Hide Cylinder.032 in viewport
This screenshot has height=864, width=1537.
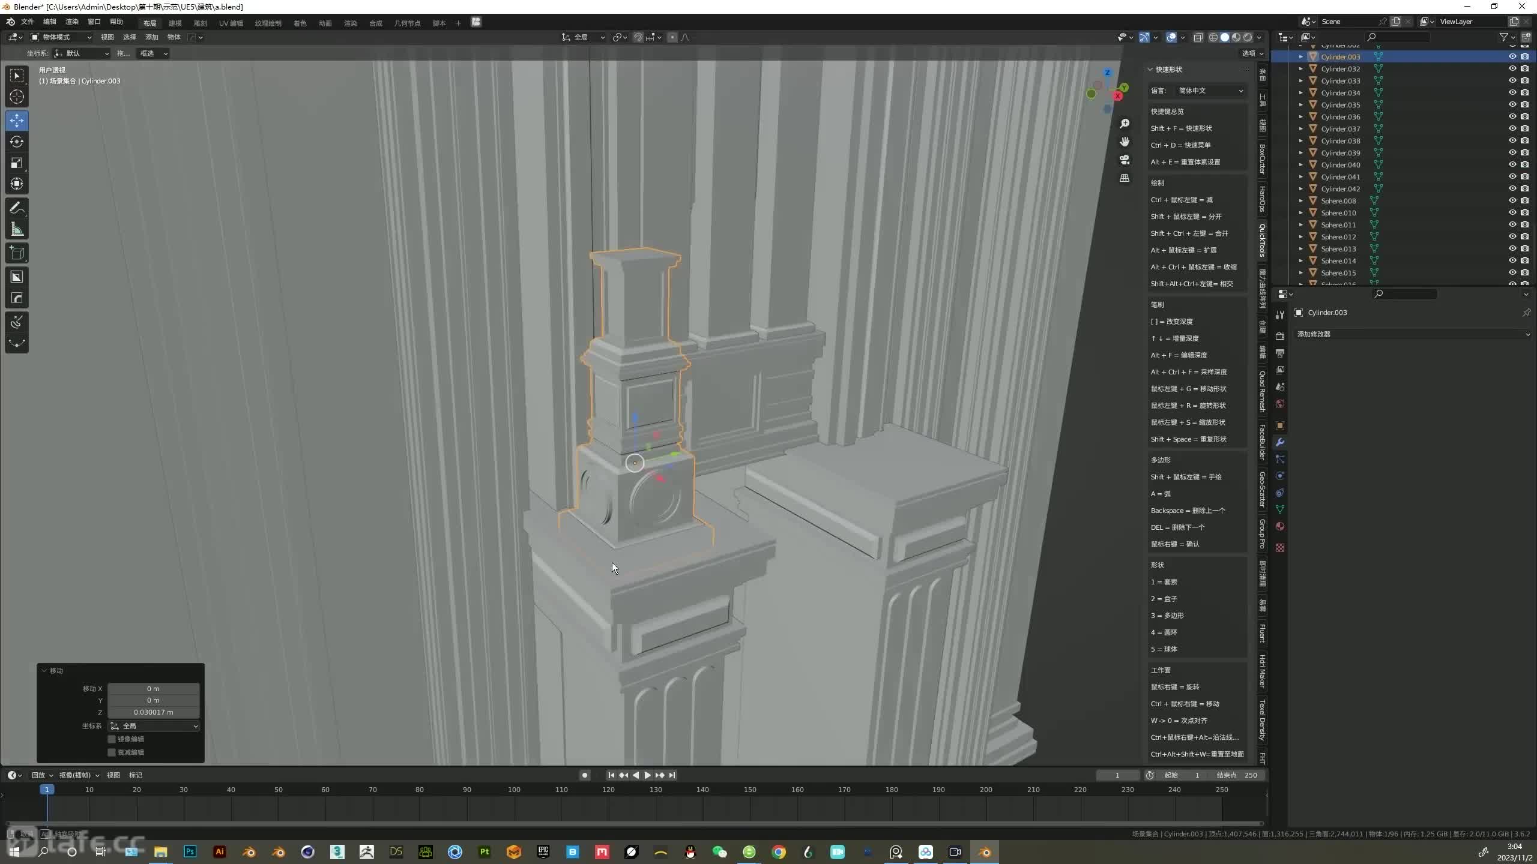coord(1512,68)
